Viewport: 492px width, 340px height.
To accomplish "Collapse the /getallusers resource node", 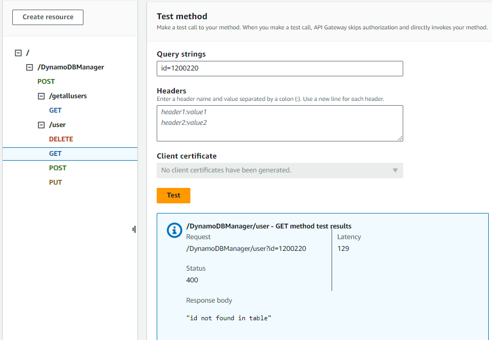I will click(41, 96).
